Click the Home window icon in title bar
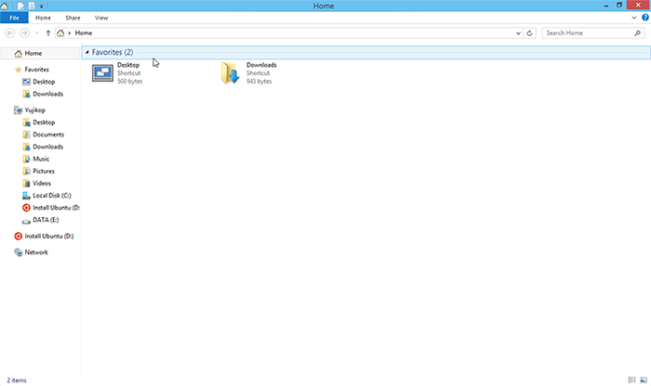The height and width of the screenshot is (386, 651). 4,6
